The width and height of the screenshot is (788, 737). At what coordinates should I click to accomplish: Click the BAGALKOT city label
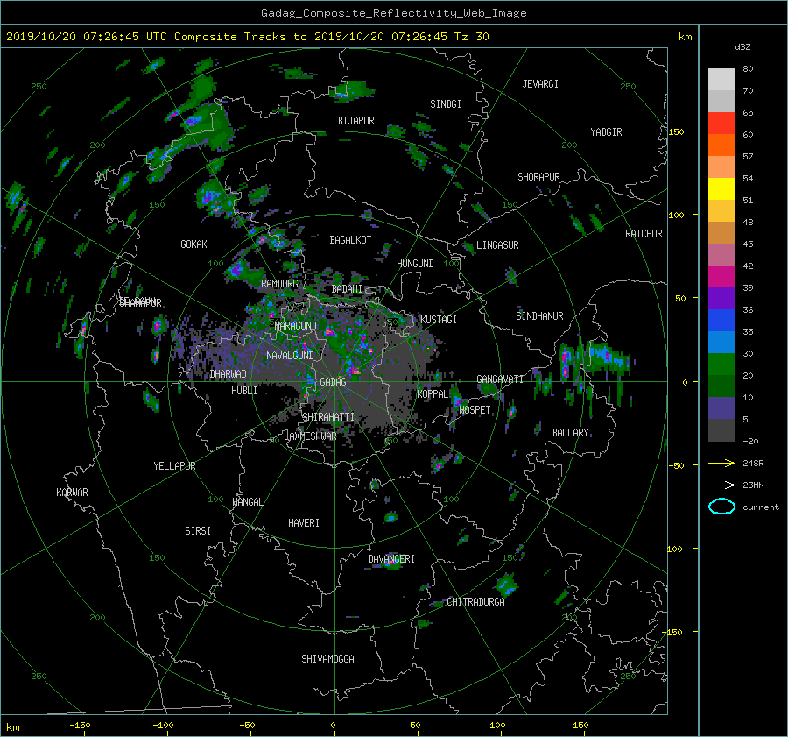350,240
